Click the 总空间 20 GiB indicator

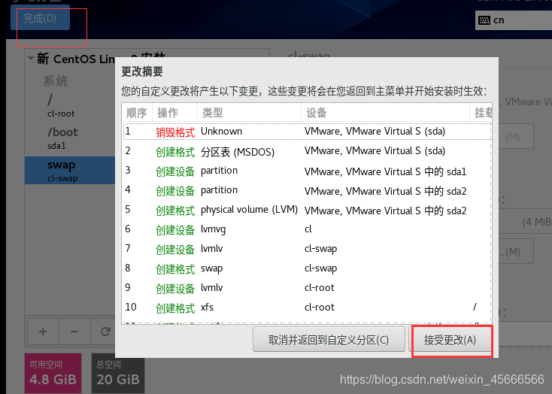click(118, 373)
